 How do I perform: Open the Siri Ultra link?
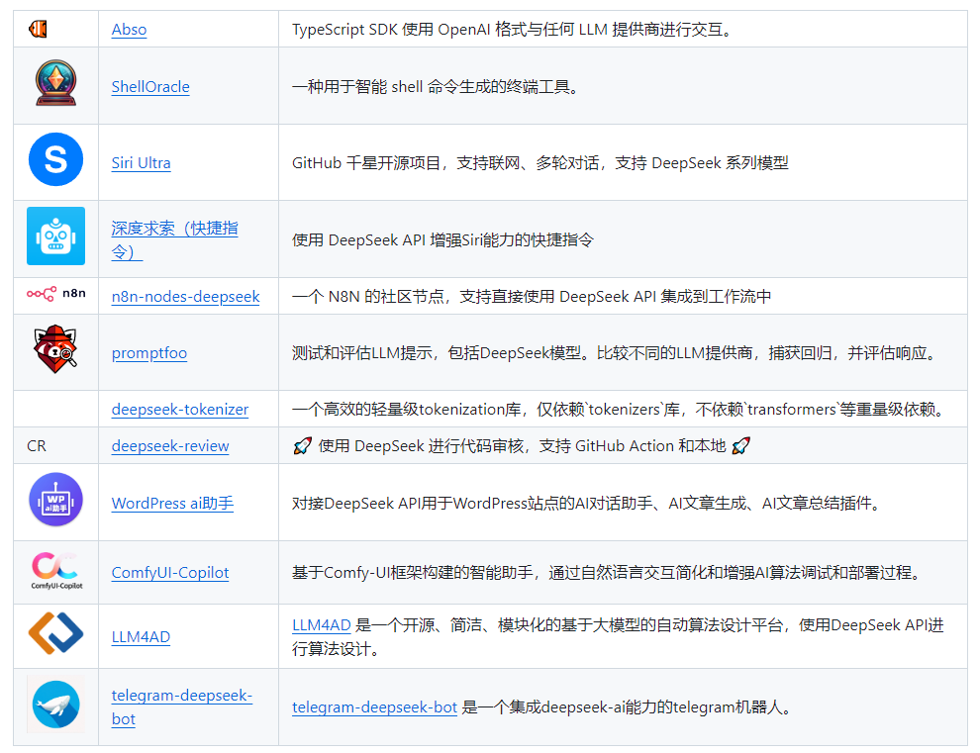(x=142, y=163)
